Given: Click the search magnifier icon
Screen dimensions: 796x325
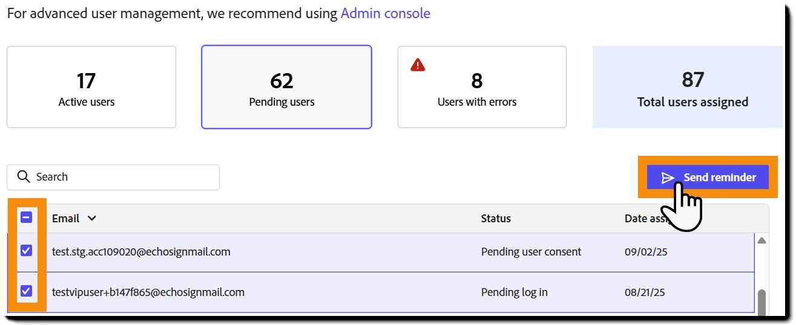Looking at the screenshot, I should point(24,177).
